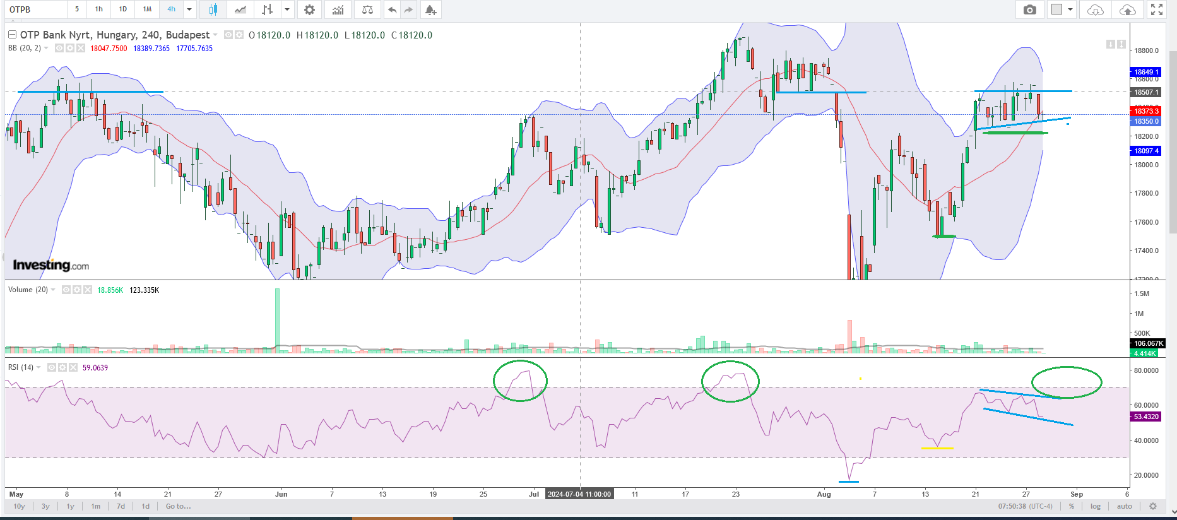Click the 18373.3 current price label
The image size is (1177, 520).
coord(1146,111)
